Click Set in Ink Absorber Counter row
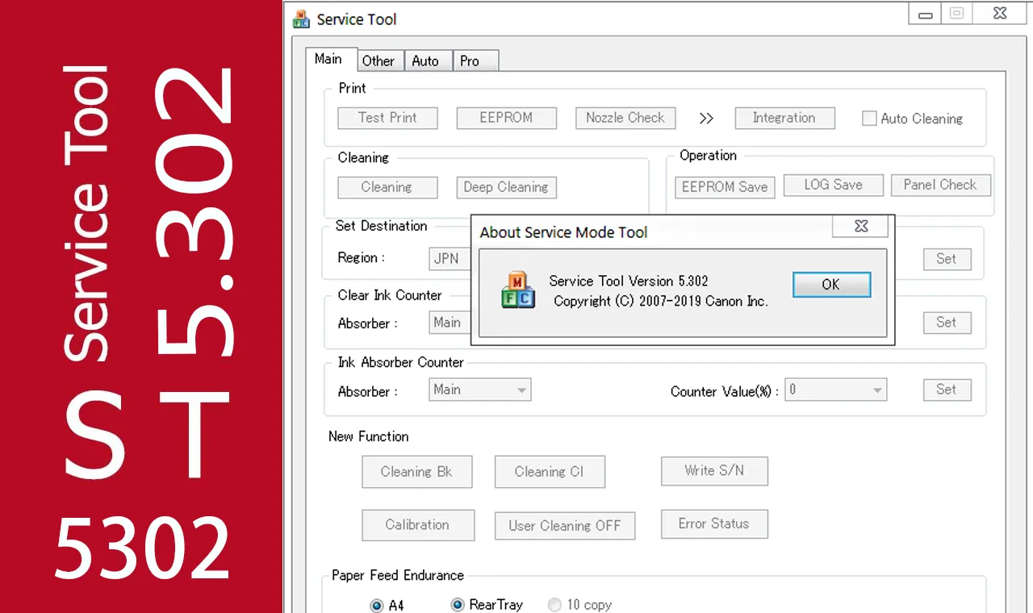The width and height of the screenshot is (1033, 613). point(947,390)
